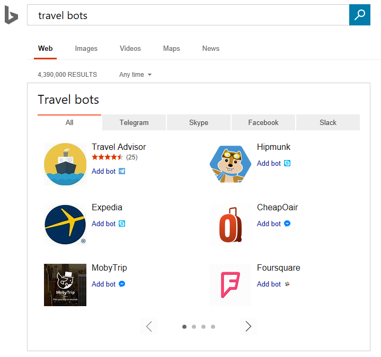Click the Hipmunk chipmunk icon
This screenshot has height=357, width=381.
pos(231,164)
